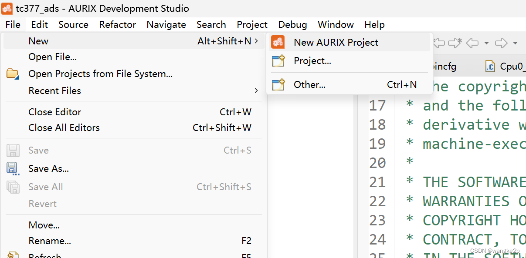Select Rename... in the File menu
The width and height of the screenshot is (526, 258).
50,241
